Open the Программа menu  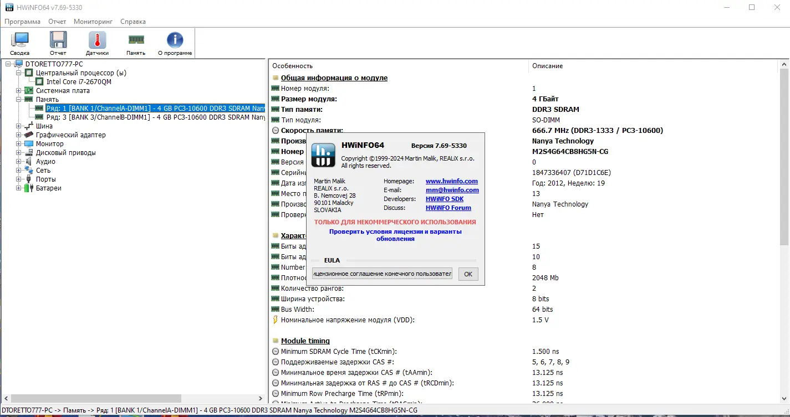(23, 22)
